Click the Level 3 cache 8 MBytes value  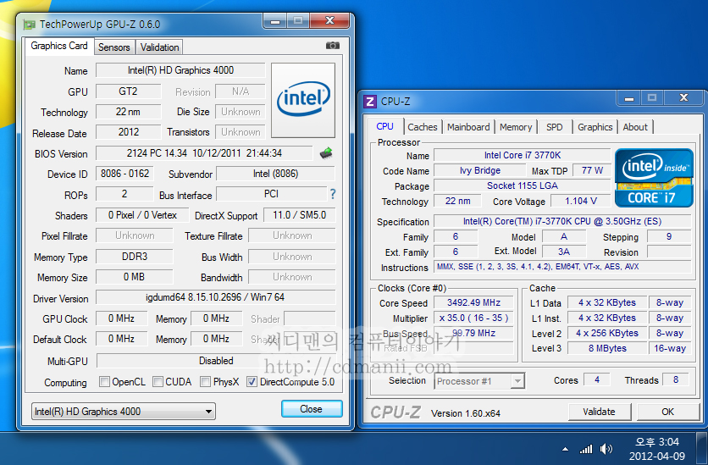[x=607, y=348]
